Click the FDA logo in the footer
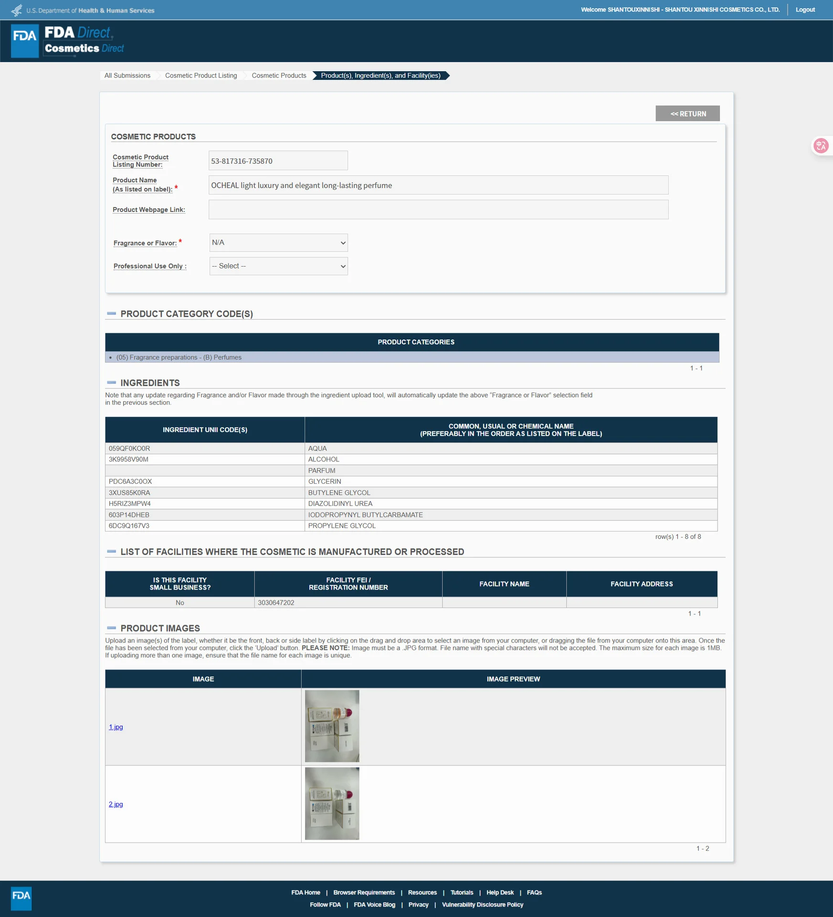 pyautogui.click(x=21, y=898)
